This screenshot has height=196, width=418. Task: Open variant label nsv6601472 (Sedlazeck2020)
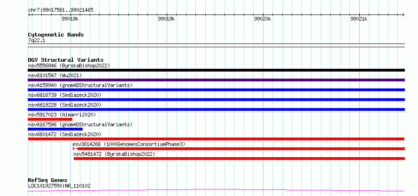(x=65, y=134)
